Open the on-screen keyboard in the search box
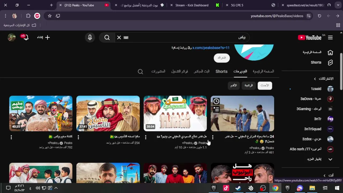 [126, 38]
